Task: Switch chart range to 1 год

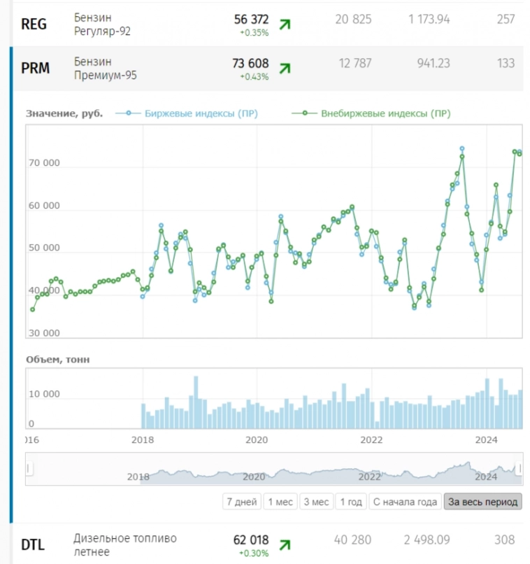Action: (x=350, y=502)
